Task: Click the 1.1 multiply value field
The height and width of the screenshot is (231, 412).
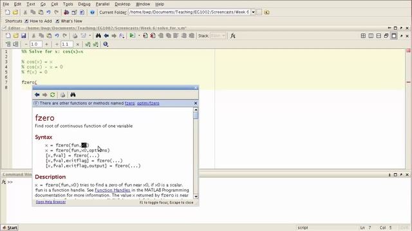Action: [67, 44]
